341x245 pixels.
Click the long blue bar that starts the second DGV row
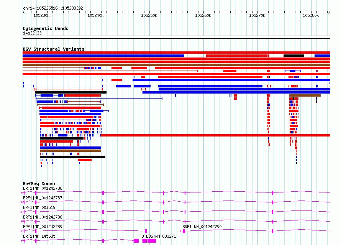pos(103,56)
